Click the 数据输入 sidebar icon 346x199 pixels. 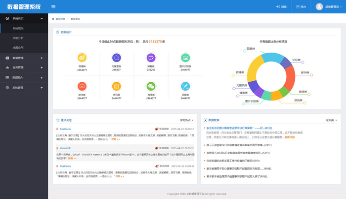coord(7,77)
